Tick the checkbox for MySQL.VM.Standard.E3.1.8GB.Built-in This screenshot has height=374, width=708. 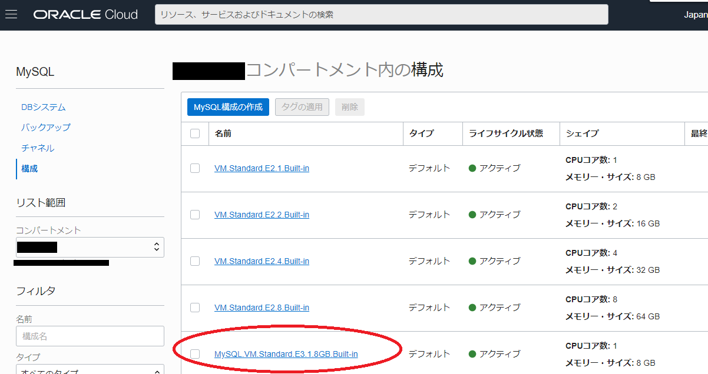coord(195,354)
